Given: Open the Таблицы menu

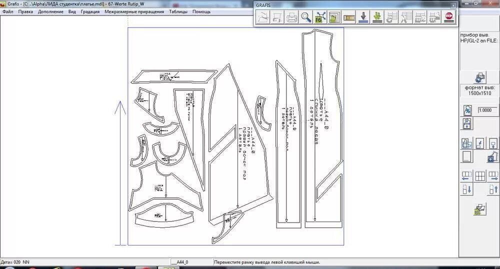Looking at the screenshot, I should [x=178, y=11].
